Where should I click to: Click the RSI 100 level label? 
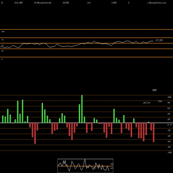(3, 31)
